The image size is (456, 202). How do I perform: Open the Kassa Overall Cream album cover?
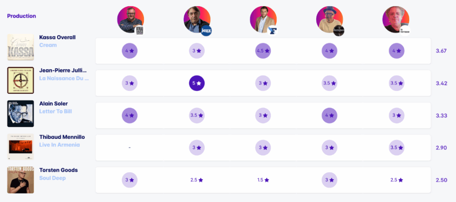point(20,47)
